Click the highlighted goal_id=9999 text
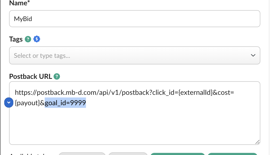 point(65,103)
